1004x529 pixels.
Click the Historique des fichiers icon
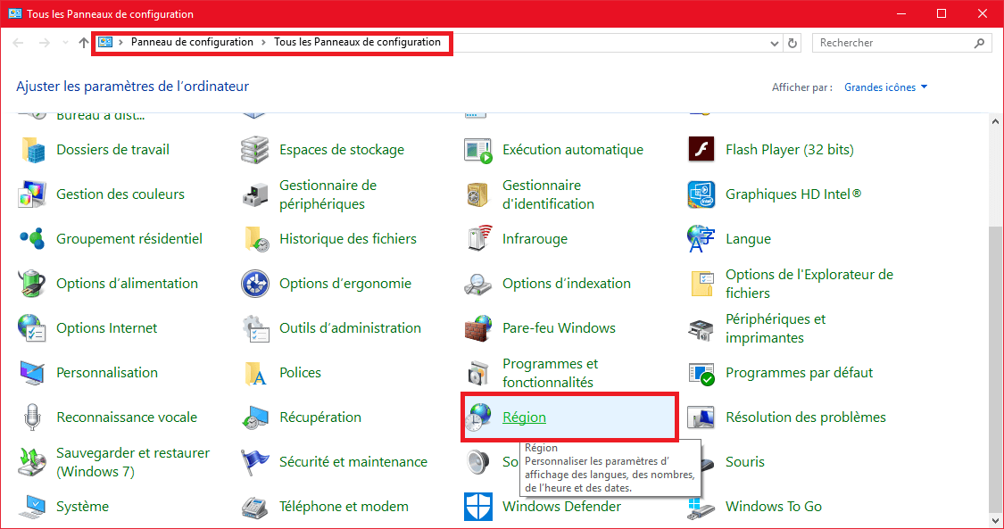[x=256, y=239]
